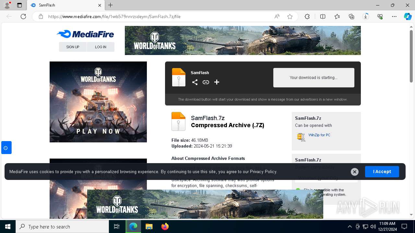This screenshot has height=233, width=415.
Task: Add file to account with plus icon
Action: pos(217,82)
